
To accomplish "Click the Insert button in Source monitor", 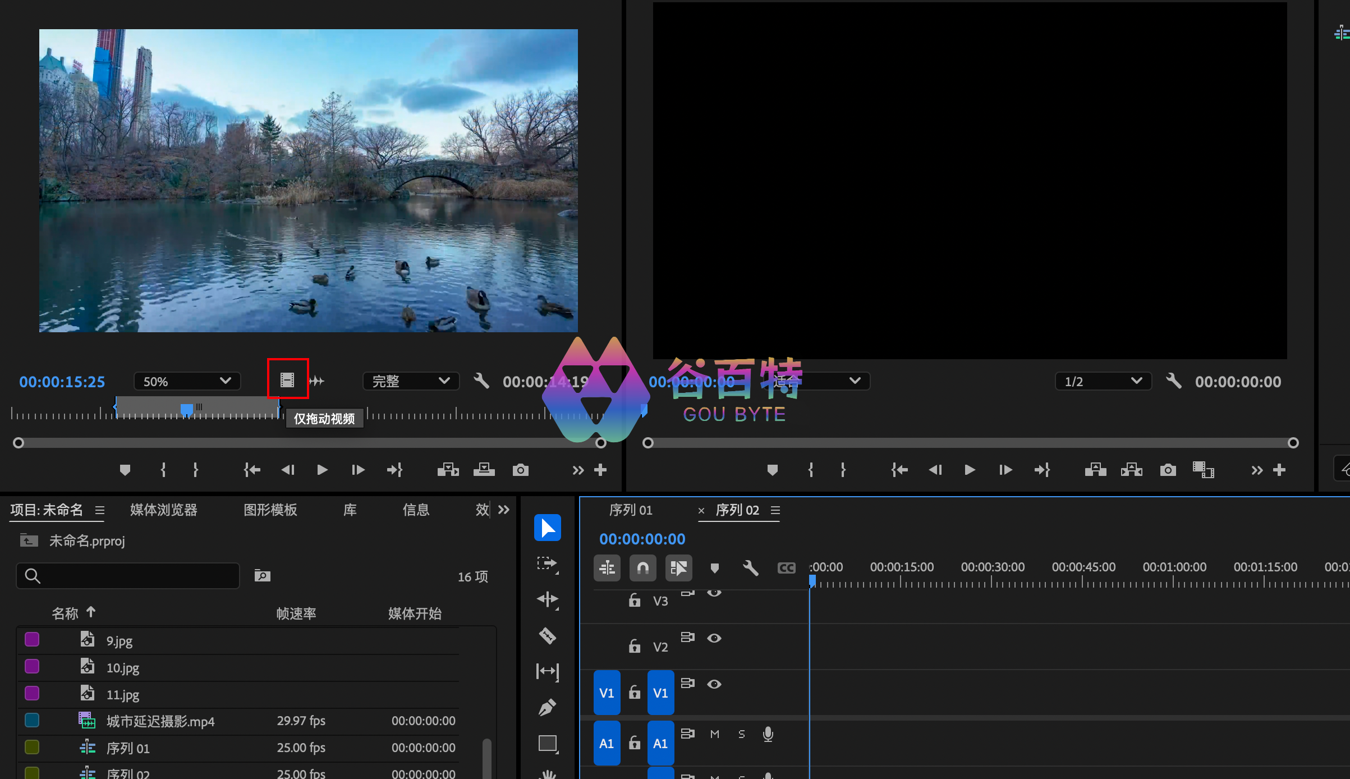I will pos(448,470).
